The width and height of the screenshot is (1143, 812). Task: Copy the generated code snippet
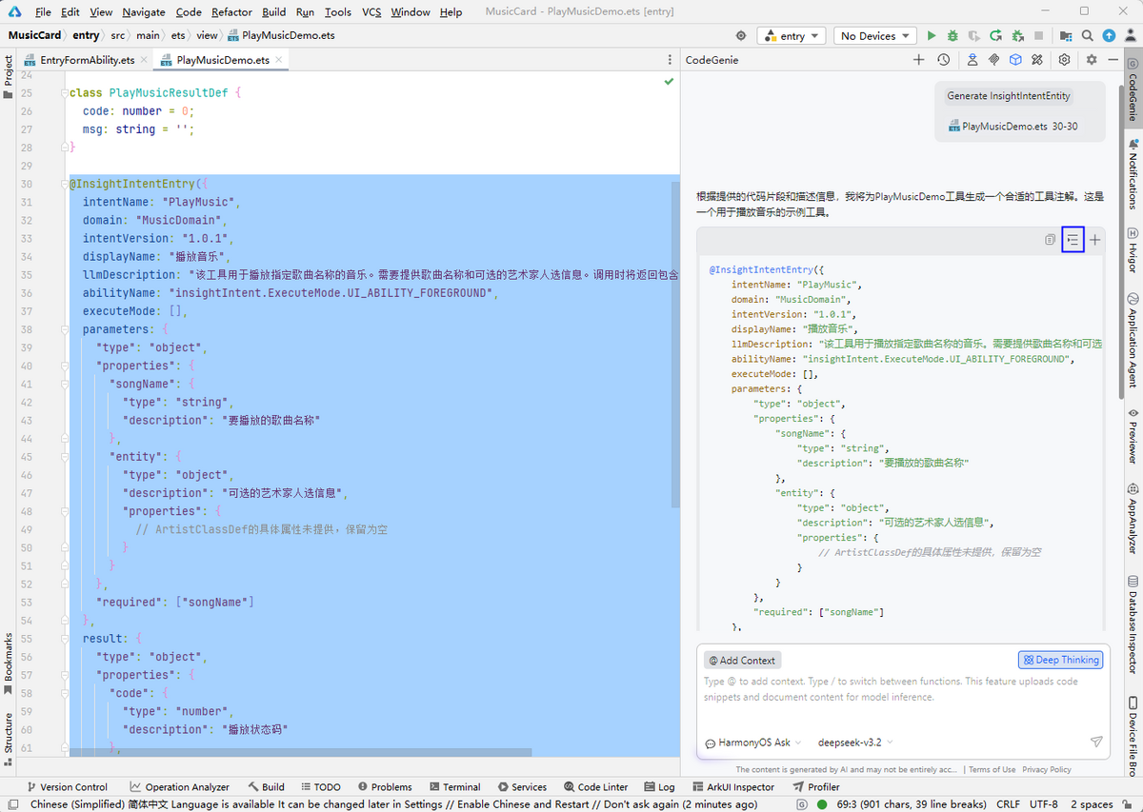coord(1050,240)
